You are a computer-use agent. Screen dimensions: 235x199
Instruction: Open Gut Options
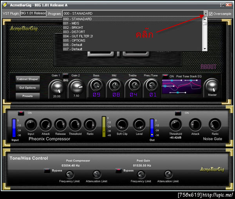point(27,88)
